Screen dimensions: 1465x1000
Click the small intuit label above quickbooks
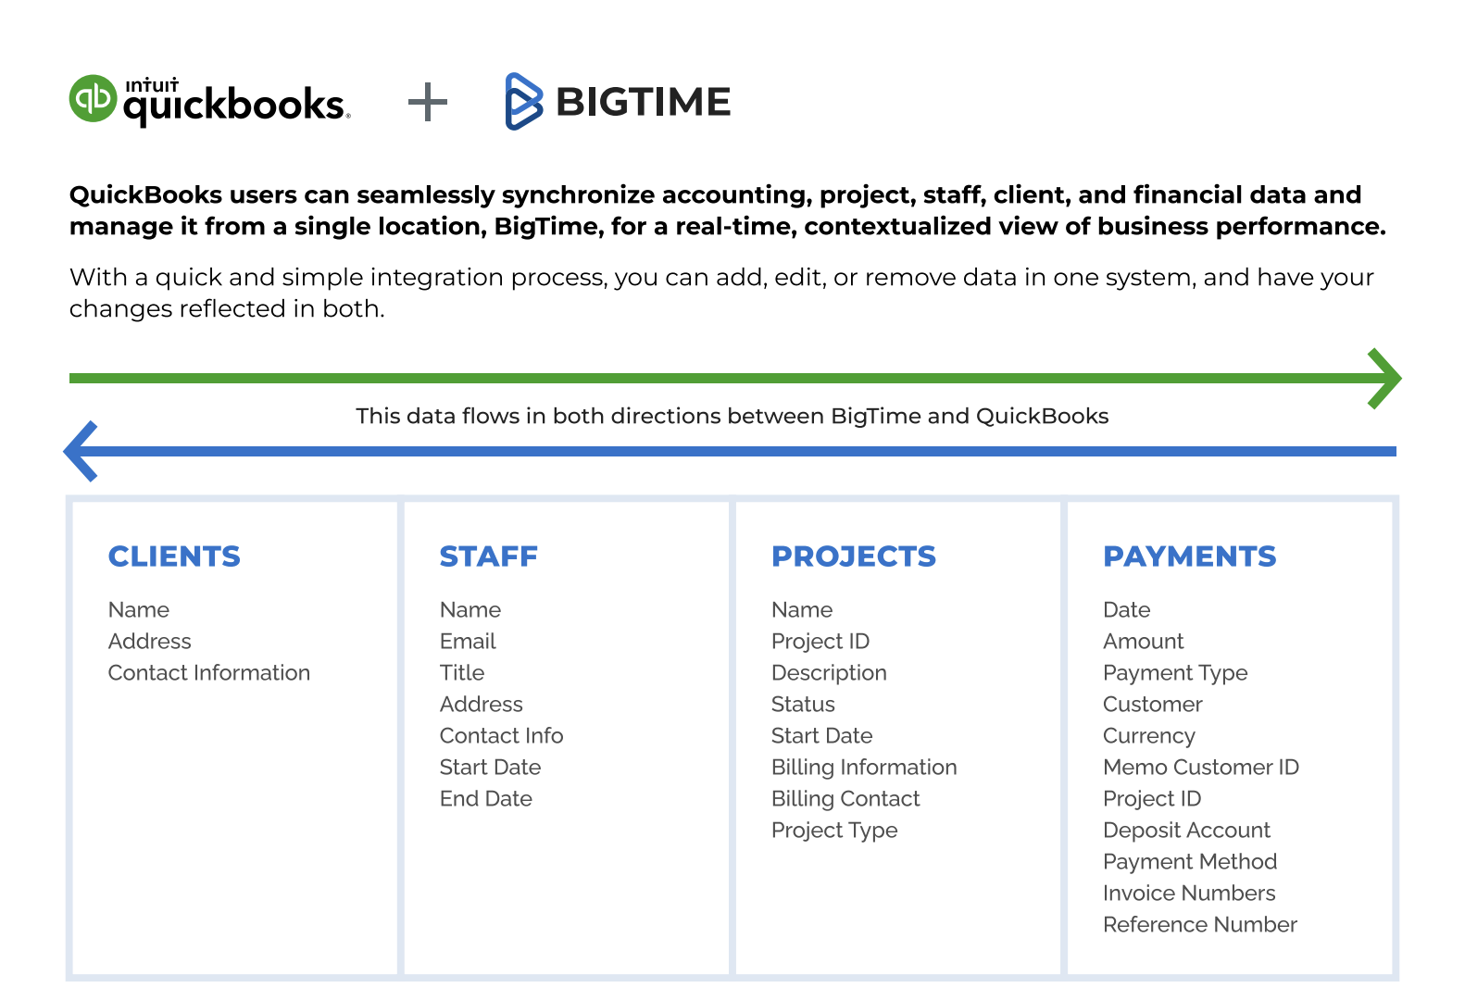(x=152, y=85)
